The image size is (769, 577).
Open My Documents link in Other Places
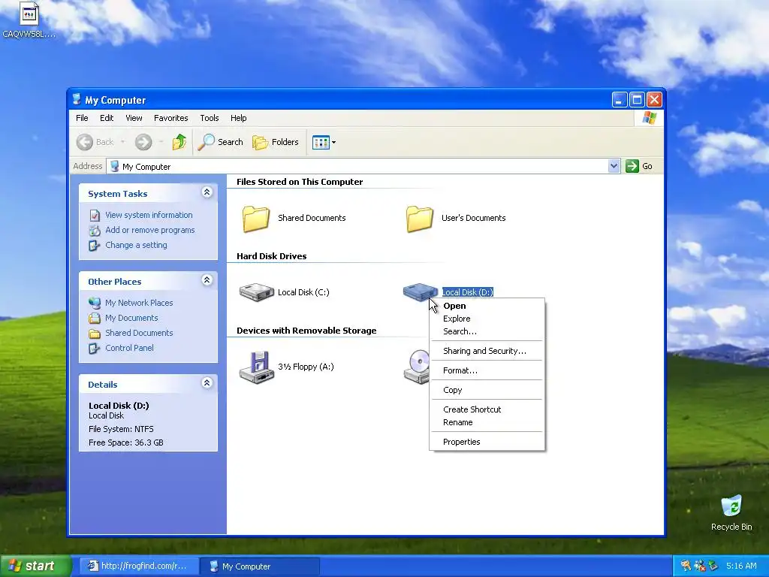(x=131, y=318)
